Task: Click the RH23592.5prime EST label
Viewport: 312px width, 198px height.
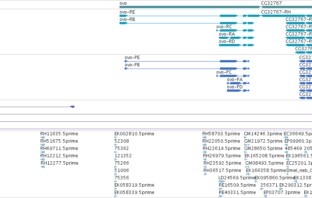Action: click(222, 163)
